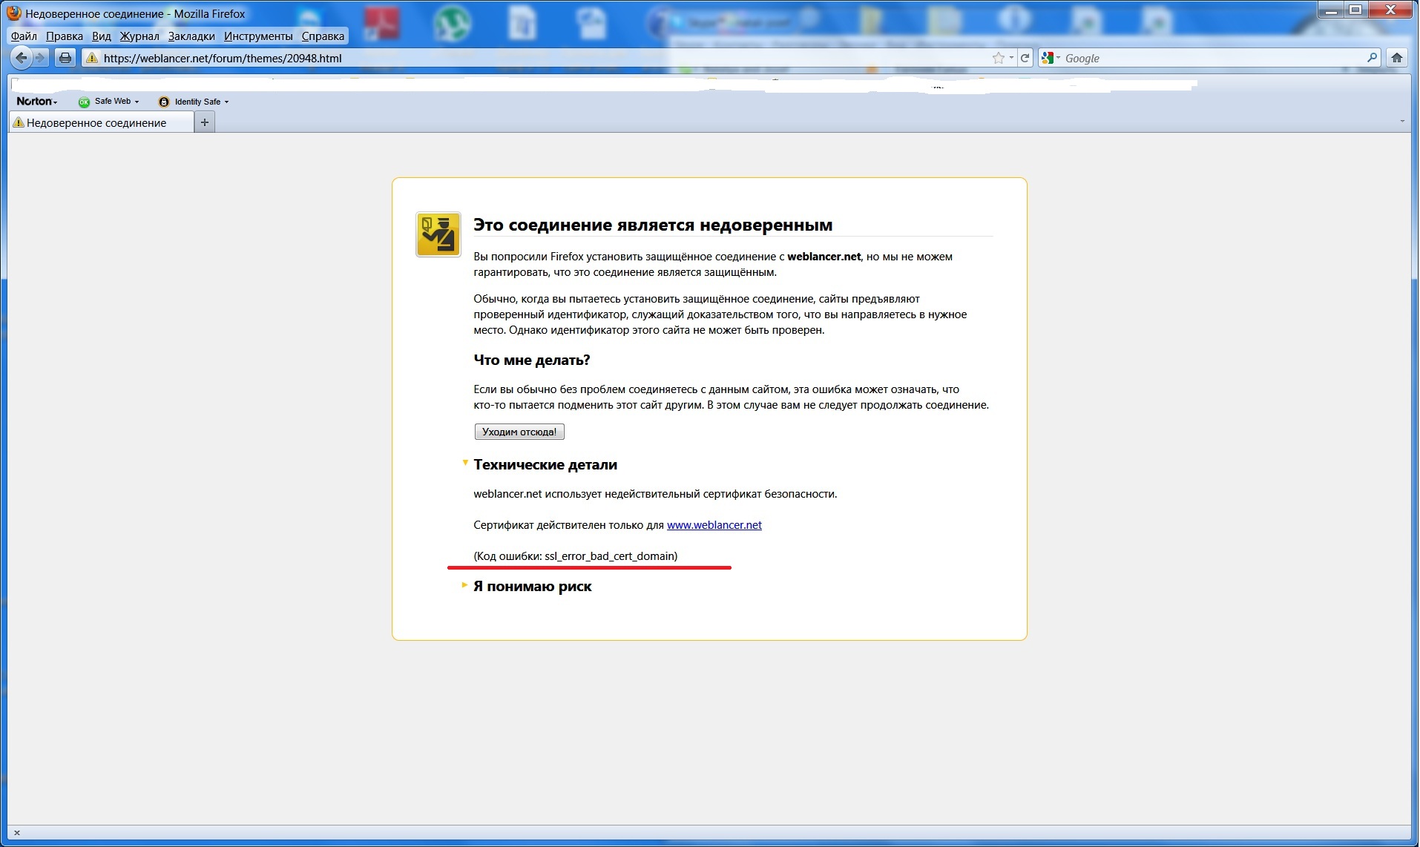Click the Это соединение является недоверенным heading

coord(653,225)
